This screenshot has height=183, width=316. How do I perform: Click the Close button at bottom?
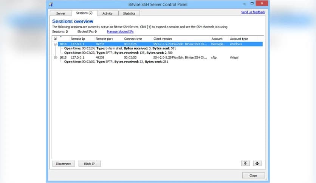coord(253,175)
